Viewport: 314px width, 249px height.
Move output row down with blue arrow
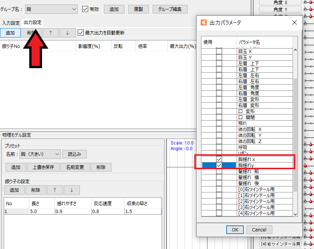pyautogui.click(x=68, y=33)
